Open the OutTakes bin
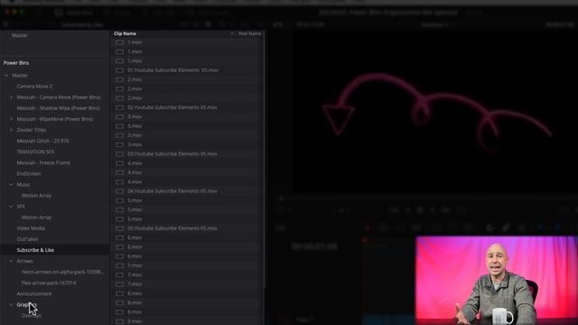This screenshot has height=325, width=578. pyautogui.click(x=28, y=239)
